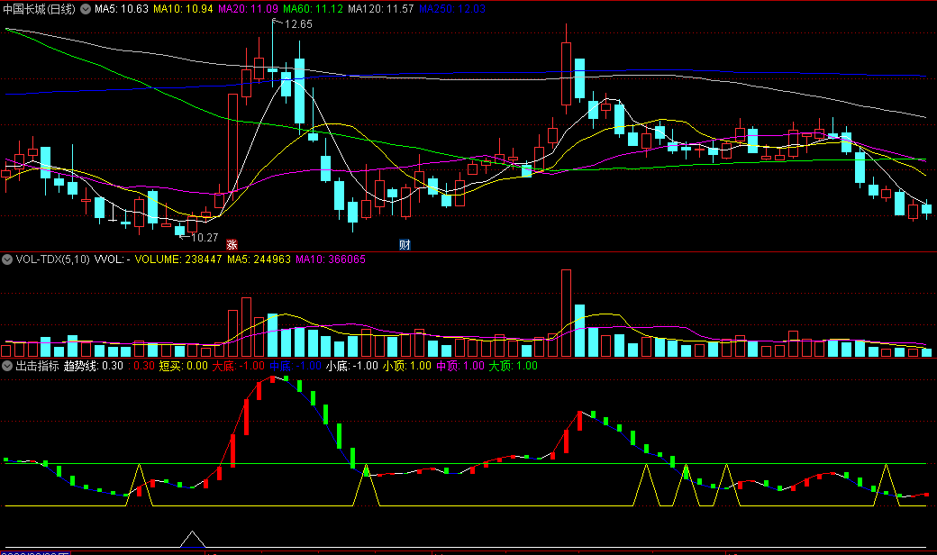The width and height of the screenshot is (937, 555).
Task: Click the 中顶: 1.00 label
Action: pos(460,366)
